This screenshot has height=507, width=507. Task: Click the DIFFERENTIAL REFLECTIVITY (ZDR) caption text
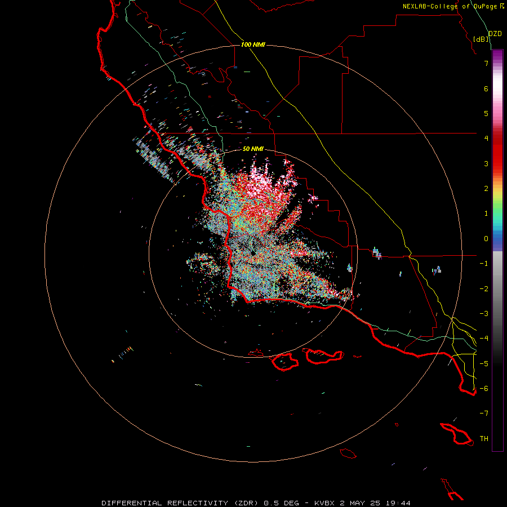(181, 503)
